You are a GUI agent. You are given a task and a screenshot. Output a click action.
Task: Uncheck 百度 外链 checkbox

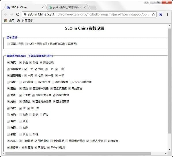coord(31,62)
